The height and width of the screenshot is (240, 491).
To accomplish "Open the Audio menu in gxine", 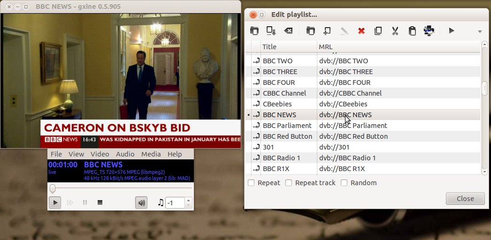I will (125, 154).
